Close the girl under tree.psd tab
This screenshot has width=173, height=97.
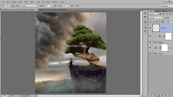pyautogui.click(x=37, y=10)
